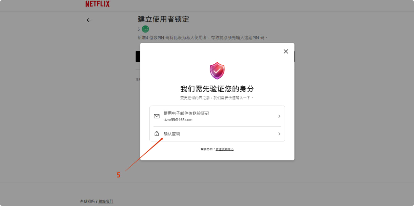Open the 联络我们 contact link

click(x=106, y=201)
